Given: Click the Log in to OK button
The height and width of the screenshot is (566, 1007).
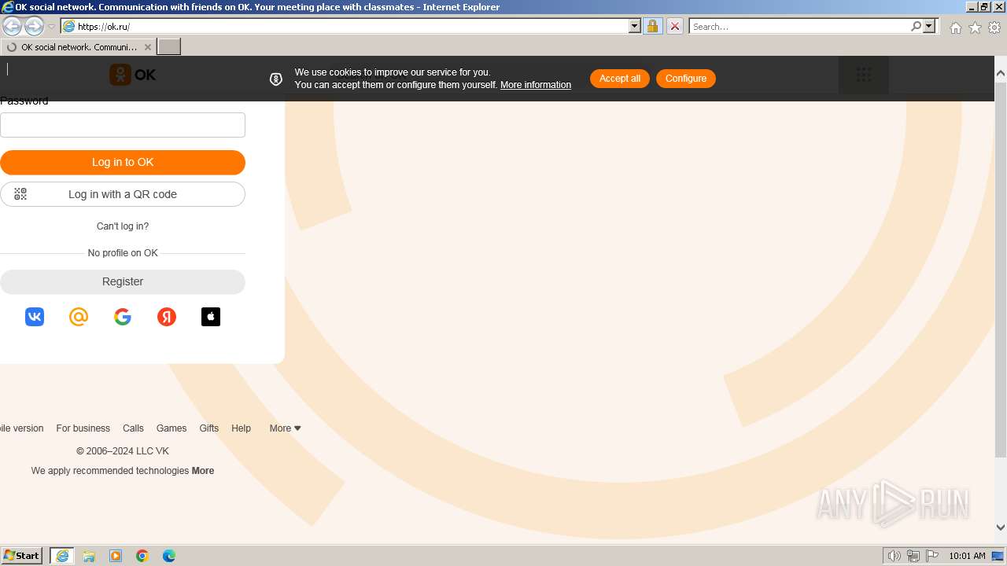Looking at the screenshot, I should (123, 163).
